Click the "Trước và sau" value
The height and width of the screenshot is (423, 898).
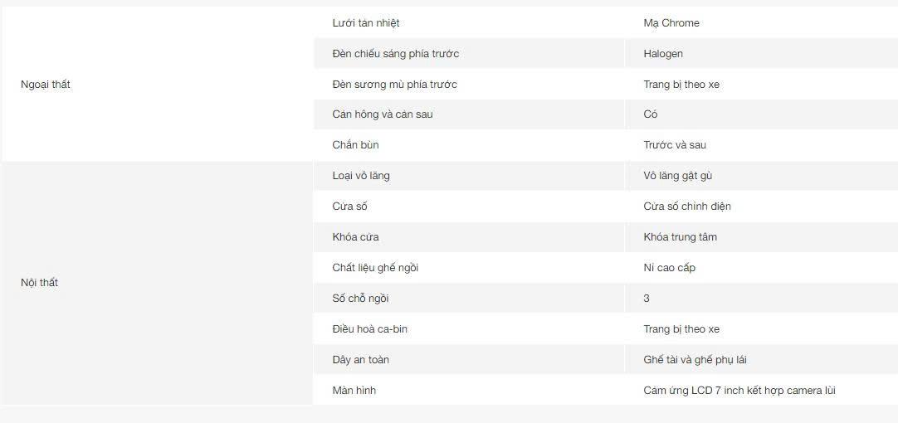pyautogui.click(x=675, y=145)
